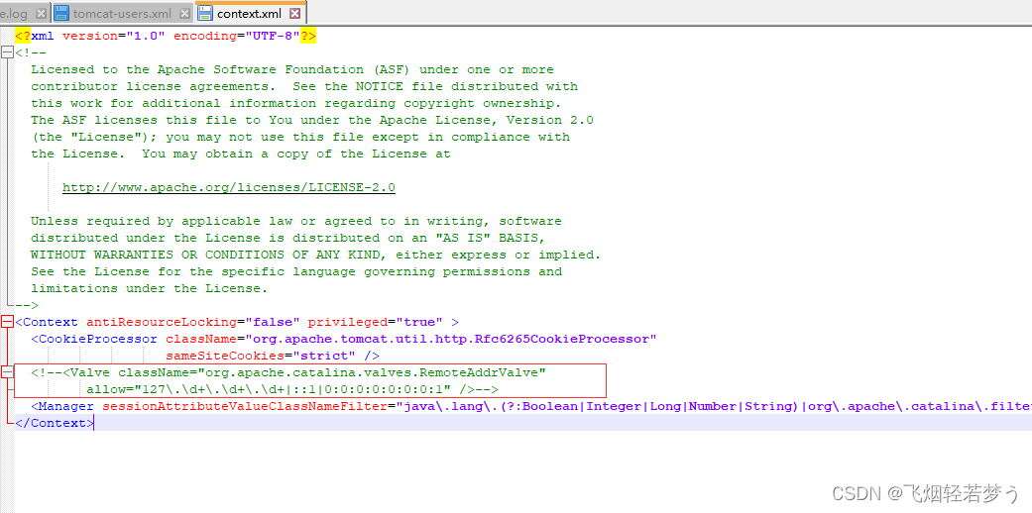Collapse the license comment block fold marker

[7, 52]
